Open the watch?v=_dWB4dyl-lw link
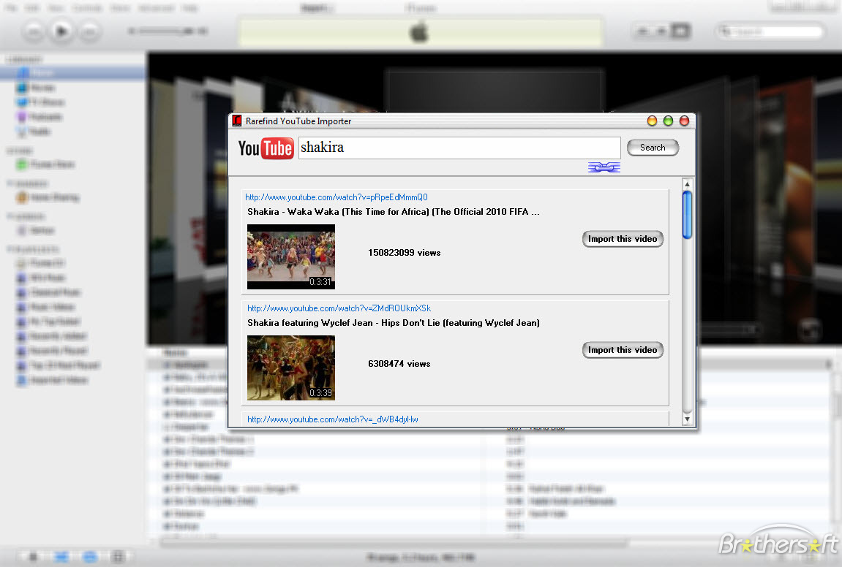 point(333,419)
